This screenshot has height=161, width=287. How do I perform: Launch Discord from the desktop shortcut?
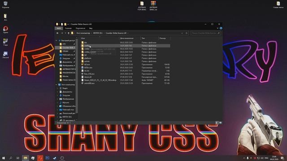(x=5, y=55)
